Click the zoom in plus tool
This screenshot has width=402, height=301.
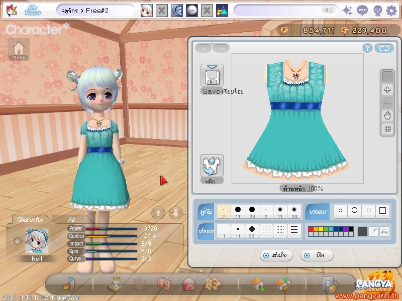click(x=387, y=90)
